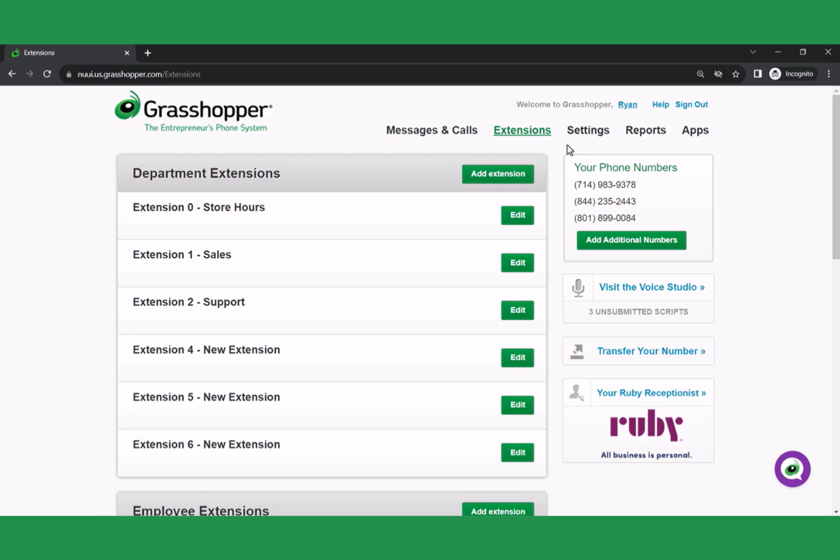
Task: Click Add extension for Department Extensions
Action: click(x=498, y=174)
